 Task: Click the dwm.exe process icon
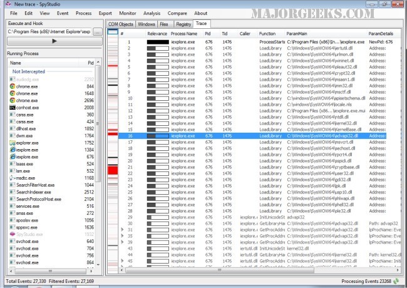tap(13, 136)
